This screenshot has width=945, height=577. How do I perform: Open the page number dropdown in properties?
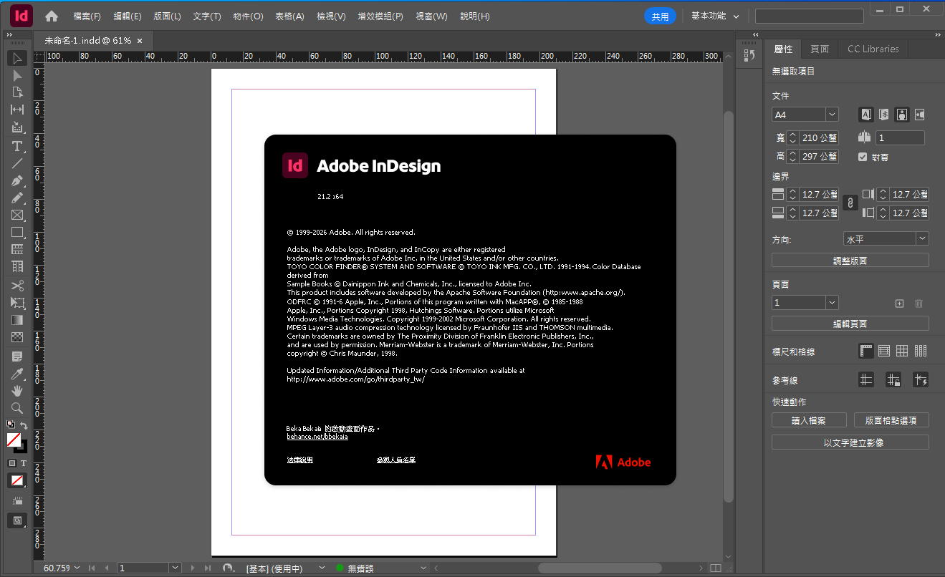pos(832,303)
